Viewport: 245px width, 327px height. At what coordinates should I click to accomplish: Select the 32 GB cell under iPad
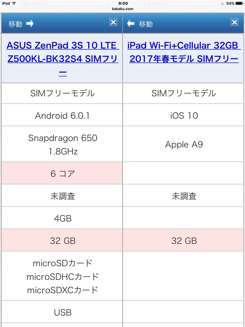184,241
